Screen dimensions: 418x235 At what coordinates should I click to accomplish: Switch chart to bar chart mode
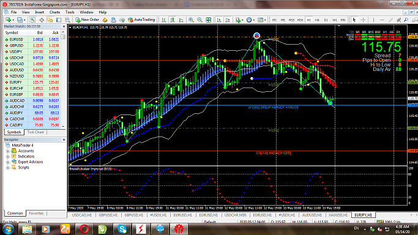[x=164, y=20]
